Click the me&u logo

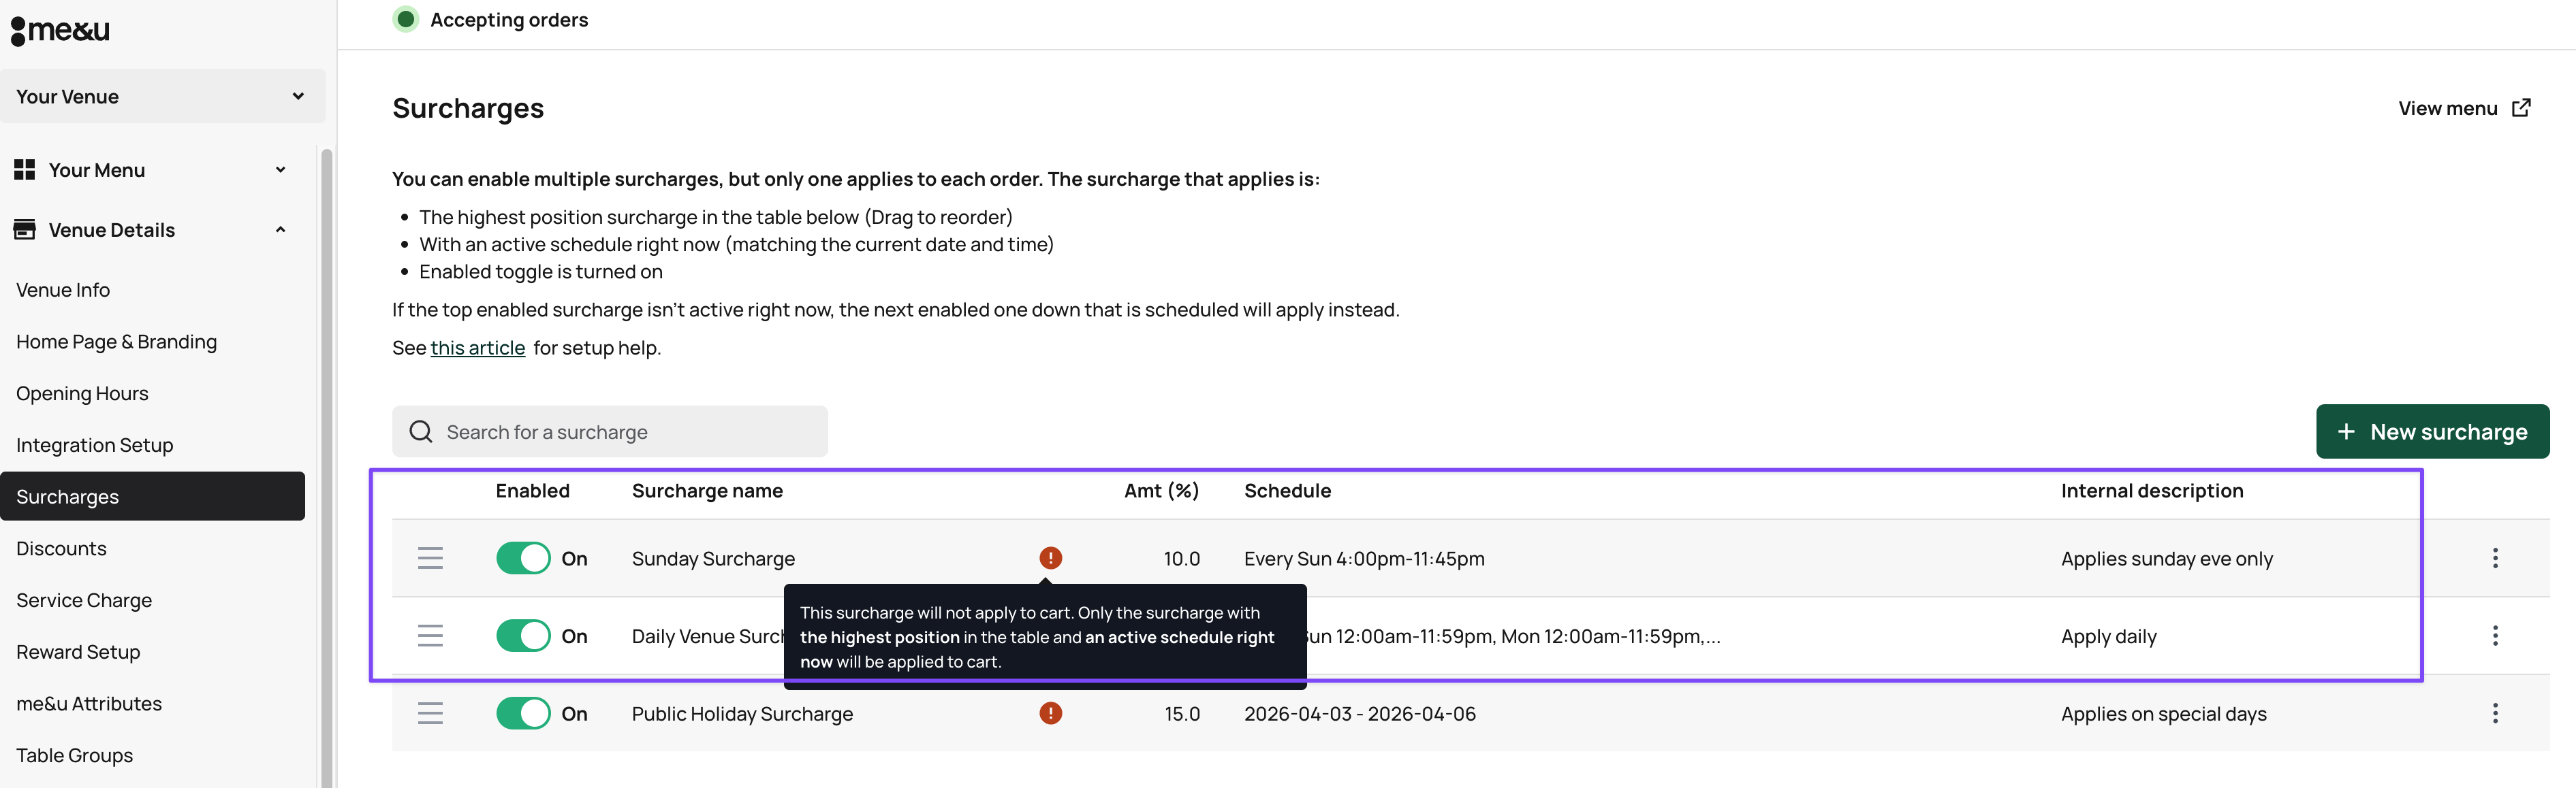pos(60,31)
